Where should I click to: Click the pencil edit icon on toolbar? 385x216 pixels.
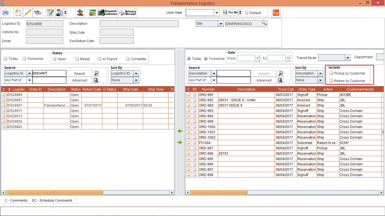[28, 12]
